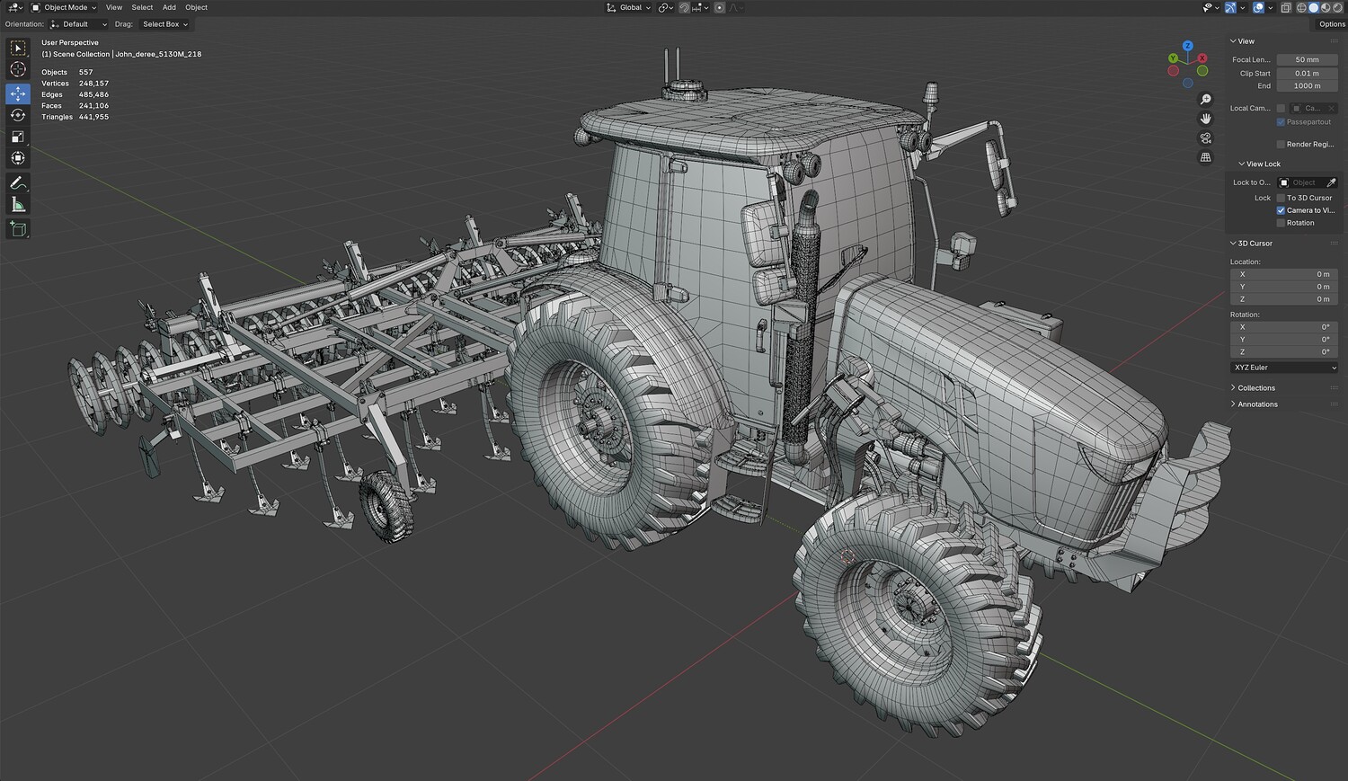Switch to wireframe viewport shading
The width and height of the screenshot is (1348, 781).
pos(1301,7)
